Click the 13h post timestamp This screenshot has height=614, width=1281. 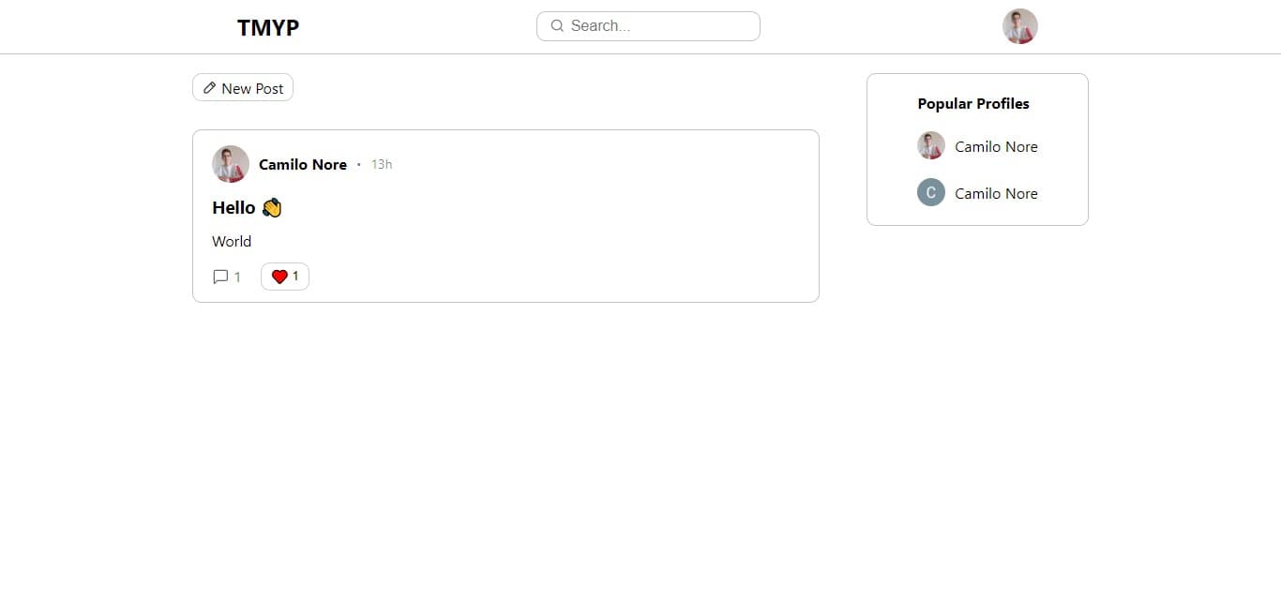coord(382,165)
